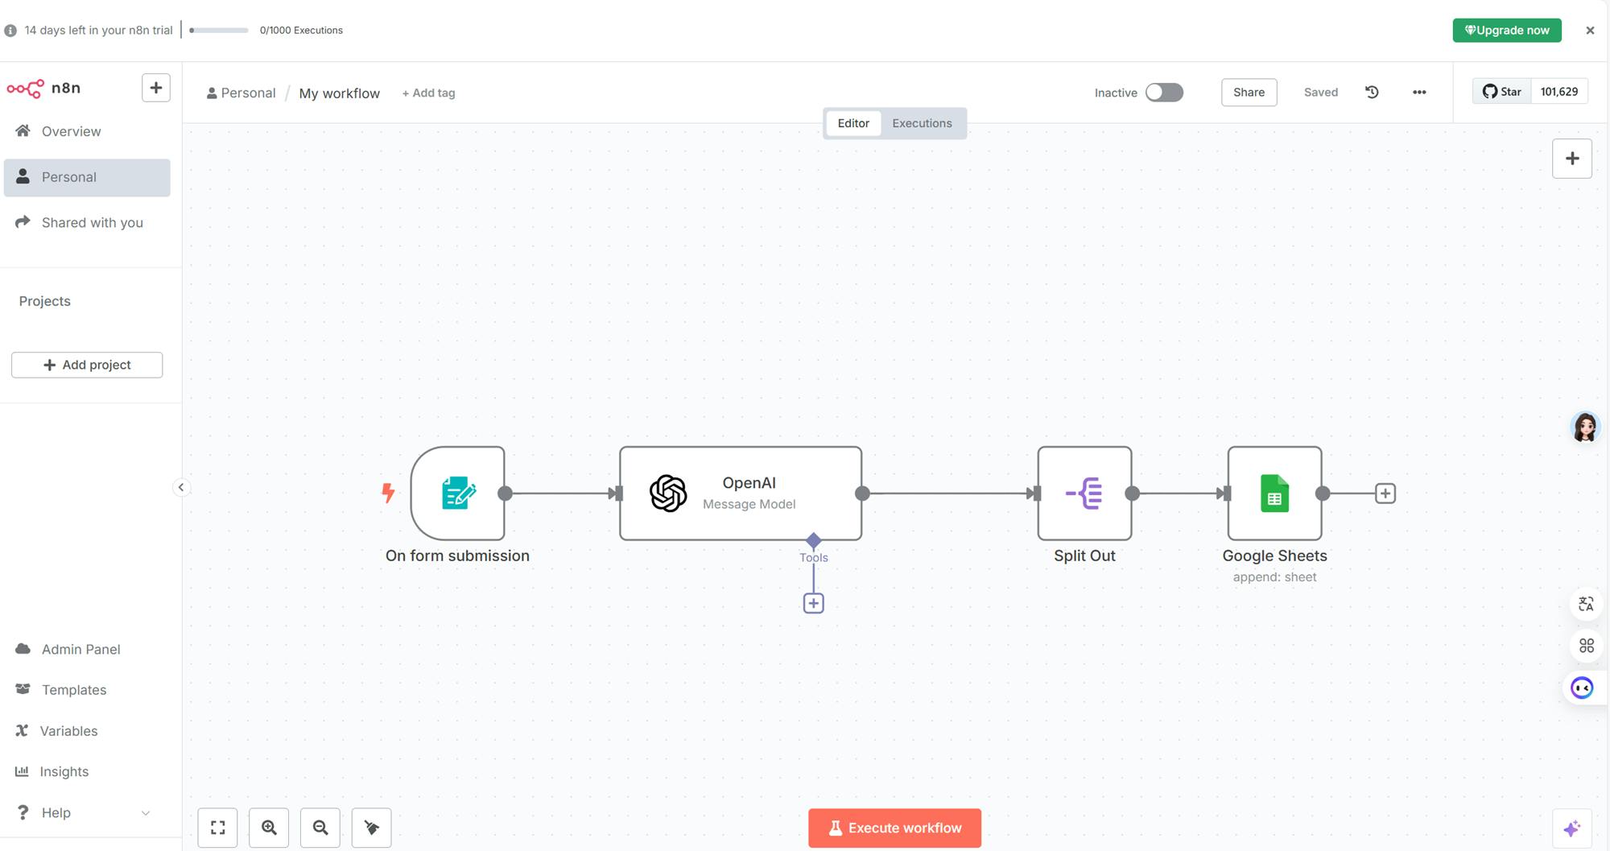Image resolution: width=1610 pixels, height=851 pixels.
Task: Open the AI assistant sparkle button
Action: 1571,828
